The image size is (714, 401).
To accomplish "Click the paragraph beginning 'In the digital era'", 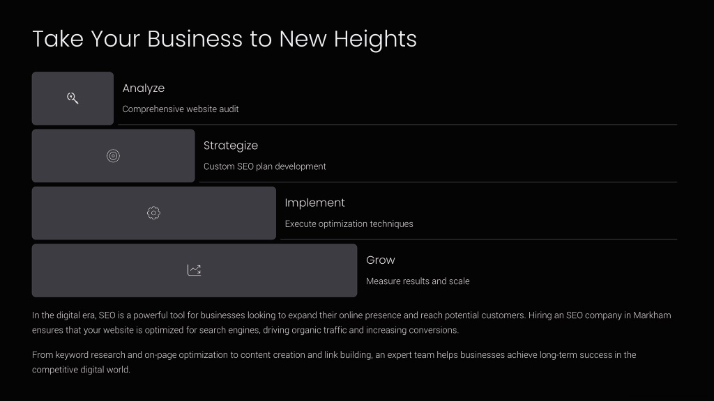I will [x=351, y=322].
